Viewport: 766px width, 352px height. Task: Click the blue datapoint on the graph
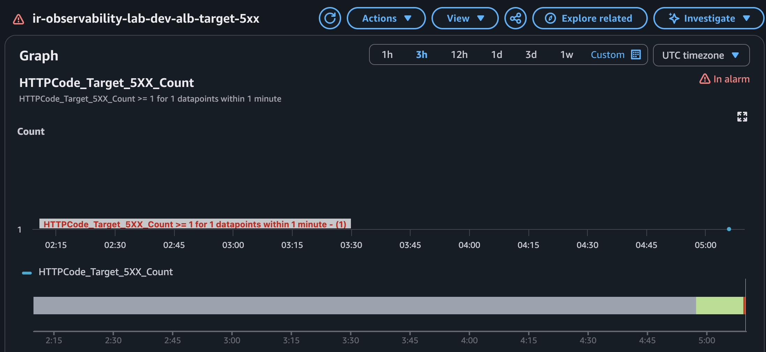coord(729,229)
